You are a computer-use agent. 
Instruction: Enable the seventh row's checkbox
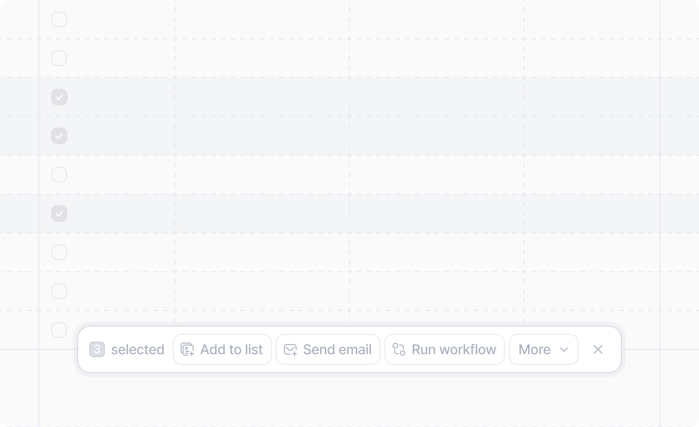point(59,252)
